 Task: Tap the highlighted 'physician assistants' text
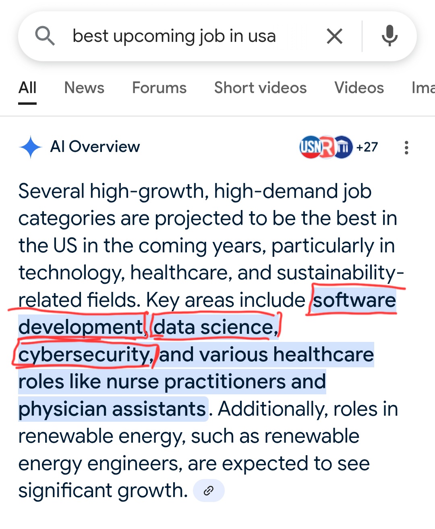112,409
